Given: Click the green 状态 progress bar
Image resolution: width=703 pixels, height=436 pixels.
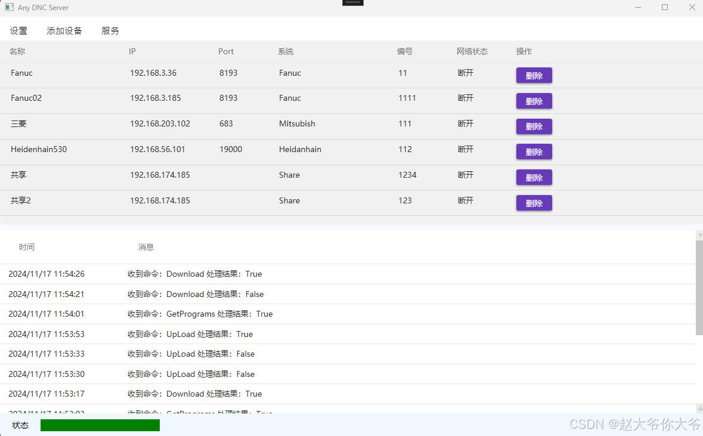Looking at the screenshot, I should [100, 425].
